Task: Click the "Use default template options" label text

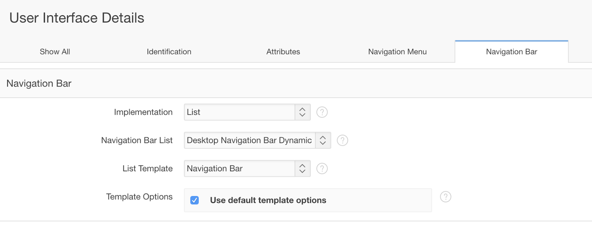Action: tap(268, 200)
